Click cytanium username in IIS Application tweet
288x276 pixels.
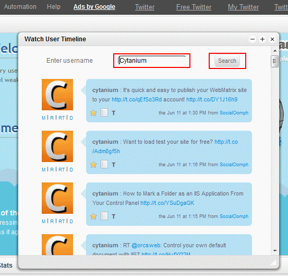click(105, 193)
